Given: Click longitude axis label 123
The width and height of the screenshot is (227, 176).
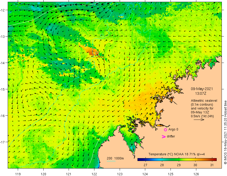Looking at the screenshot, I should tap(120, 174).
